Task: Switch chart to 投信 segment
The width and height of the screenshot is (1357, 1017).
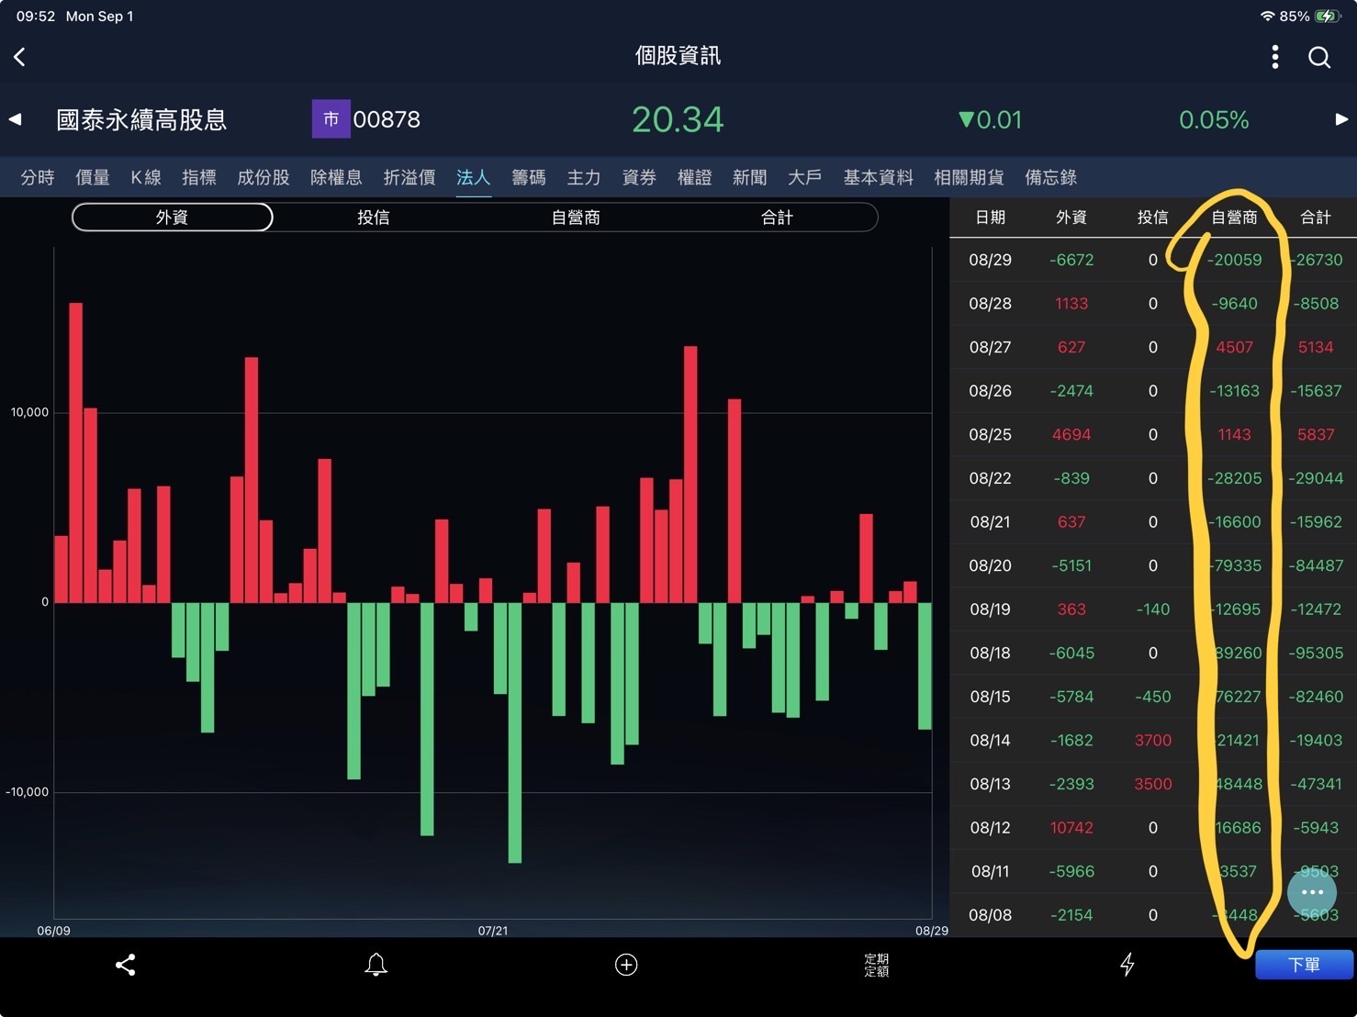Action: [x=374, y=218]
